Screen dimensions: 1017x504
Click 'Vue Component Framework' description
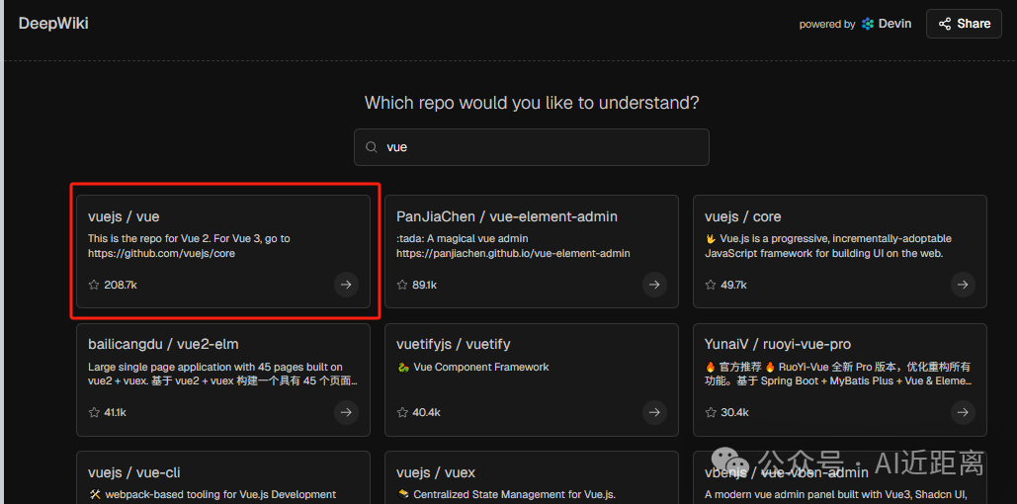coord(472,368)
